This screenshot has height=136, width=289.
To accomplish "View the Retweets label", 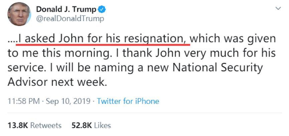I will (46, 126).
